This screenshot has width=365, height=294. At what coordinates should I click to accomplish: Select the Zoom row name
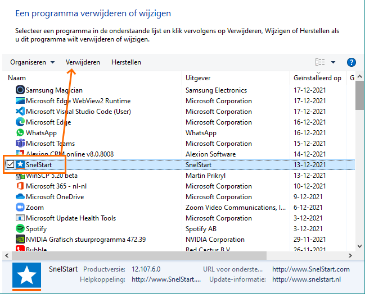click(x=35, y=208)
